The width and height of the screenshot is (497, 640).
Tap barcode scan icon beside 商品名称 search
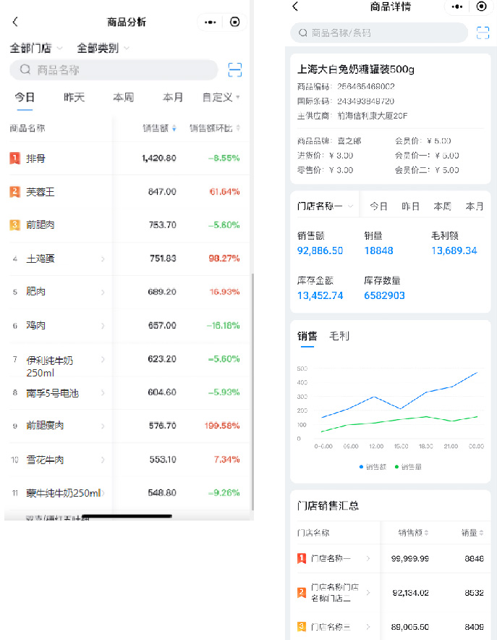(235, 70)
